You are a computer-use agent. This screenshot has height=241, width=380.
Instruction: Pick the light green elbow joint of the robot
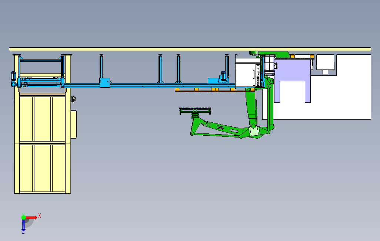[254, 131]
